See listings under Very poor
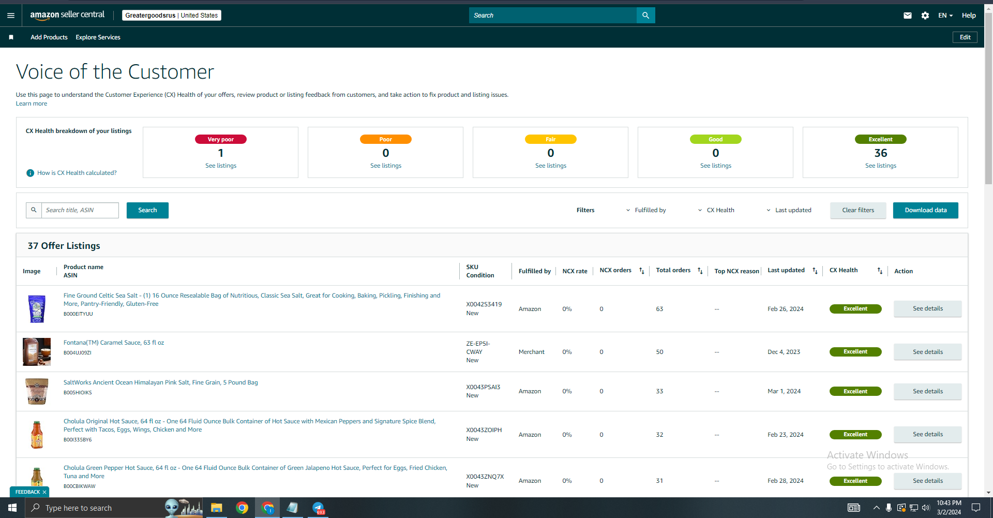 tap(221, 166)
